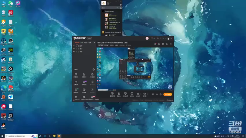
Task: Click the lock-shaped icon above preview
Action: pyautogui.click(x=159, y=44)
